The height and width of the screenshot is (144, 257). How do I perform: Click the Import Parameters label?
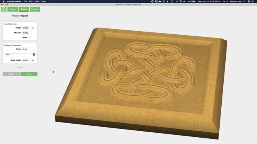pos(11,24)
